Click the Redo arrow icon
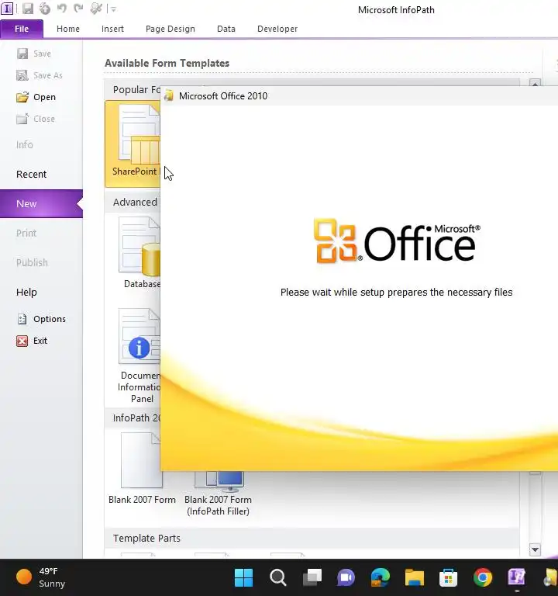Screen dimensions: 558x596 (78, 9)
